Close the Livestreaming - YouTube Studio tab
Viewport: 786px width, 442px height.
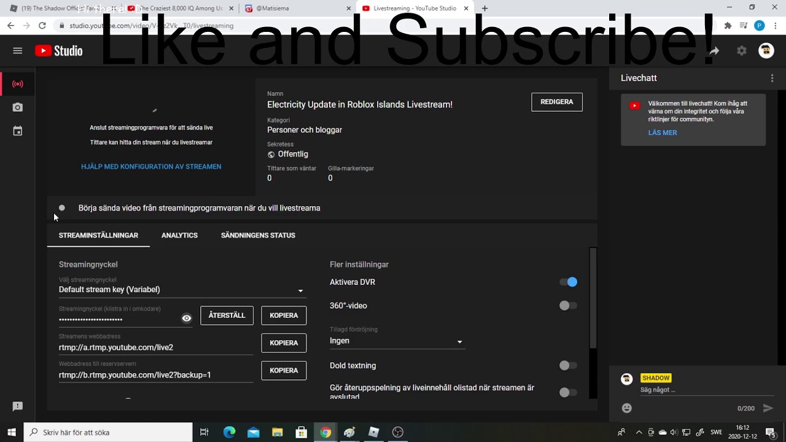point(466,9)
